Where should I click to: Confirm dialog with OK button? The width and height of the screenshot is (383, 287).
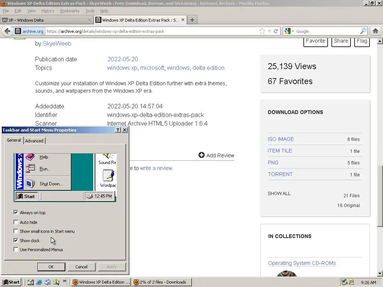point(51,267)
